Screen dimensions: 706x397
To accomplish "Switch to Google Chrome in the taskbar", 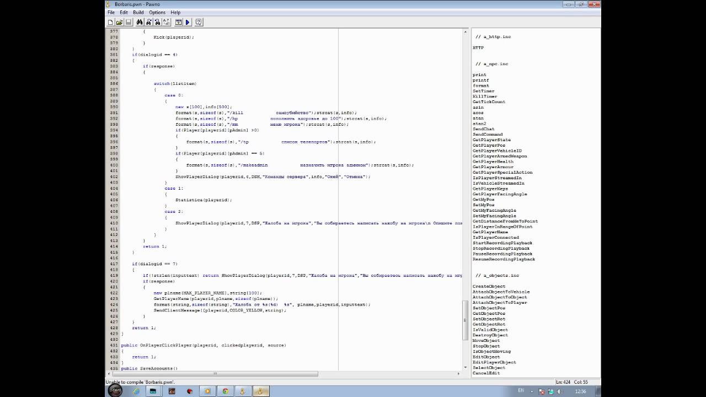I will [225, 391].
